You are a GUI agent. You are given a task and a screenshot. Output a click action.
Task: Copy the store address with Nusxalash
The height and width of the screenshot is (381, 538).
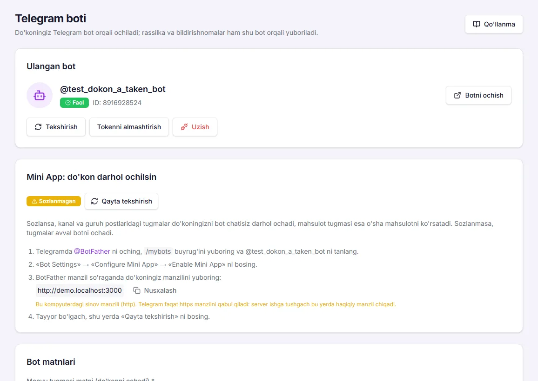coord(155,290)
